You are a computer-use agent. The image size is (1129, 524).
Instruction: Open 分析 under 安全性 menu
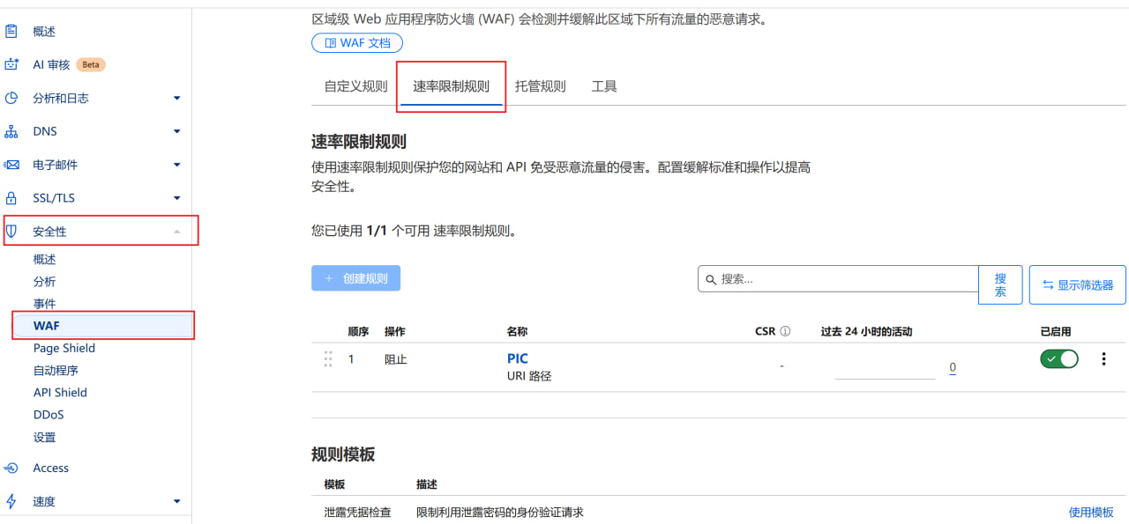pyautogui.click(x=44, y=282)
